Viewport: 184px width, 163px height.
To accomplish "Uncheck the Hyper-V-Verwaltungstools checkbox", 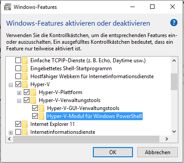I will [26, 100].
